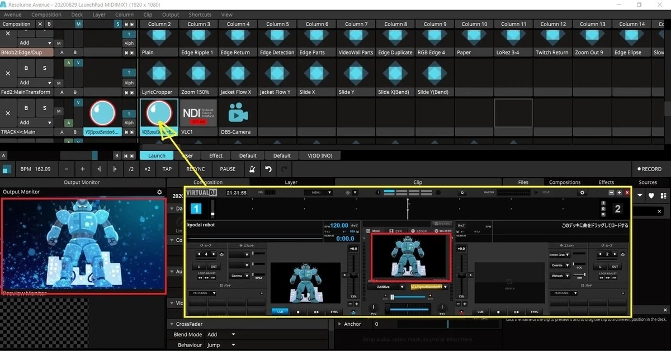Viewport: 671px width, 351px height.
Task: Click VirtualDJ video crossfader slider
Action: pos(408,297)
